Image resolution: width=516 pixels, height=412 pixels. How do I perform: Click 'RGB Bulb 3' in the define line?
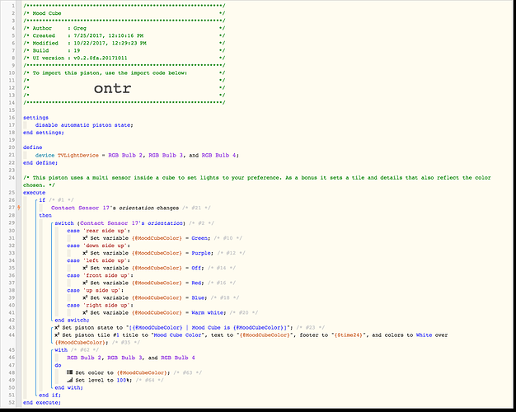166,155
